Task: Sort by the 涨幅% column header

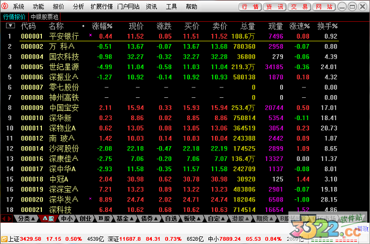Action: click(102, 26)
